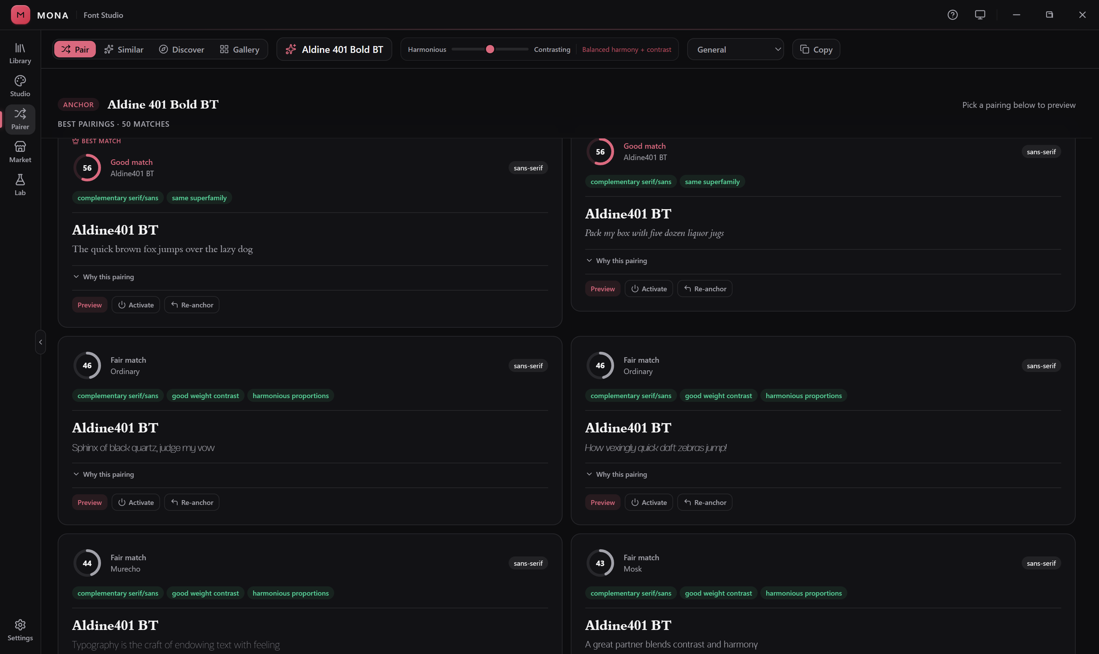This screenshot has height=654, width=1099.
Task: Click 'good weight contrast' tag on Murecho card
Action: 205,593
